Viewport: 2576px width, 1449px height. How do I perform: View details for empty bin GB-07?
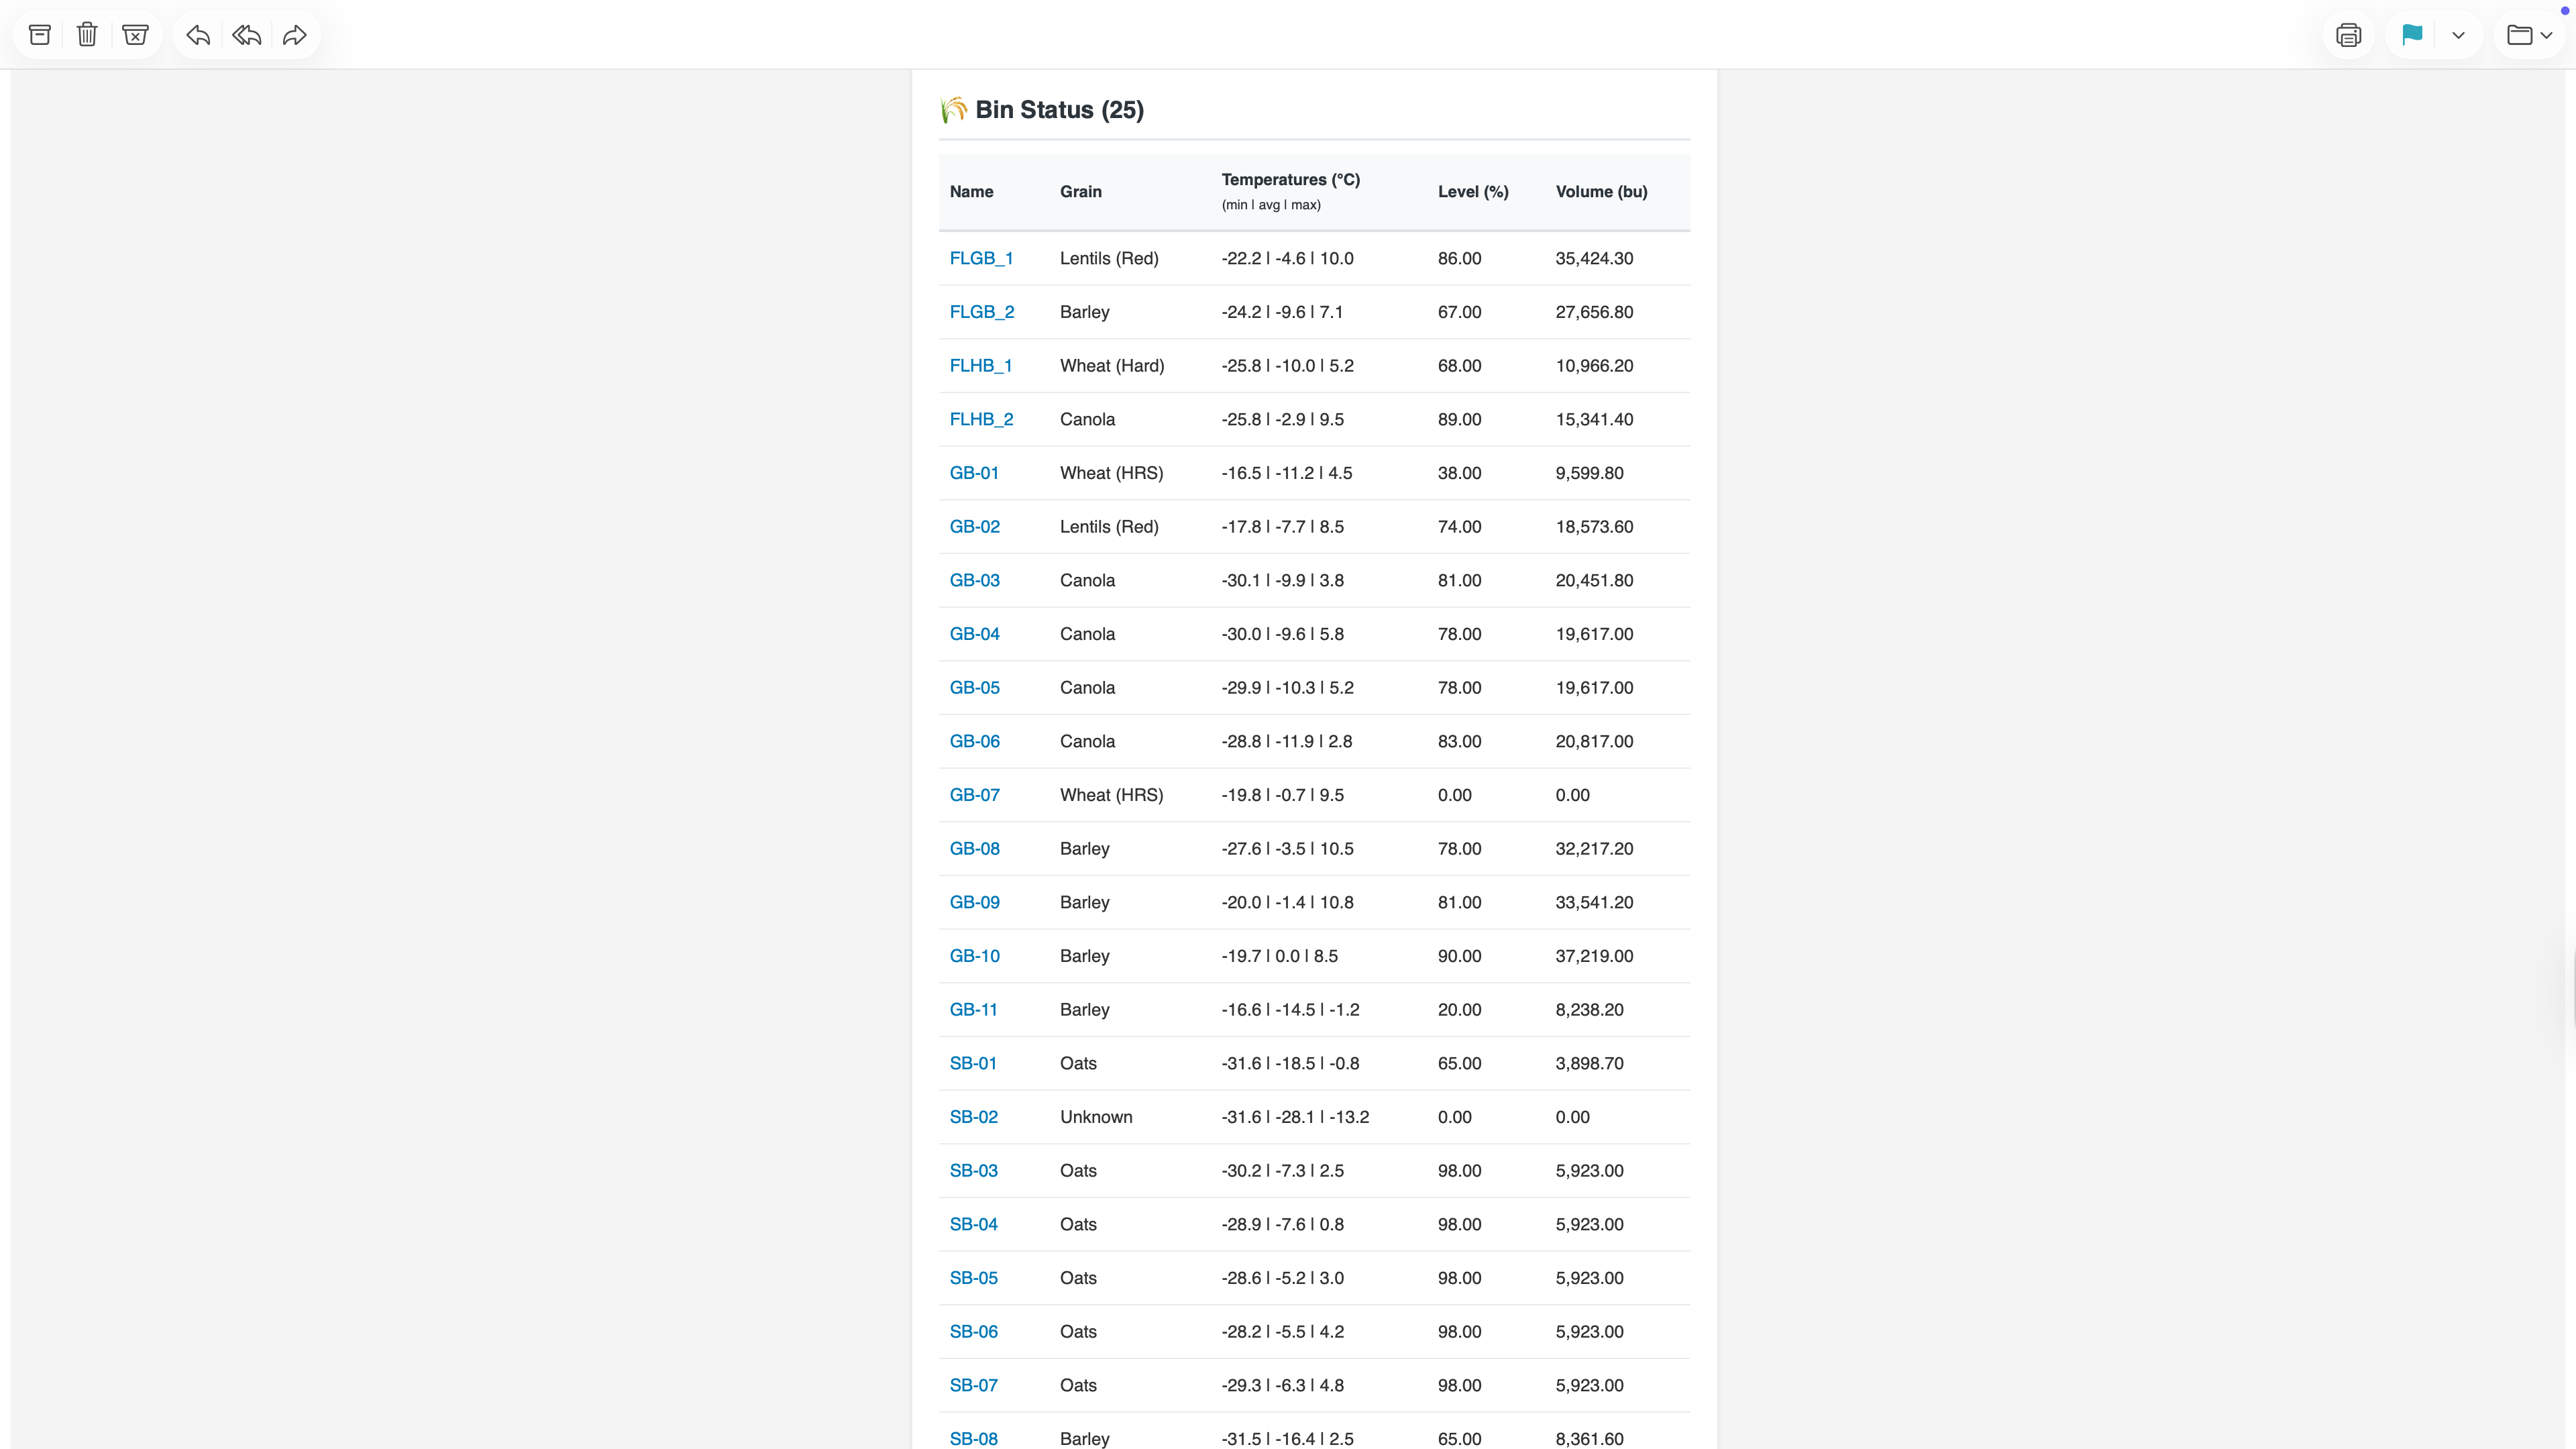pyautogui.click(x=974, y=795)
